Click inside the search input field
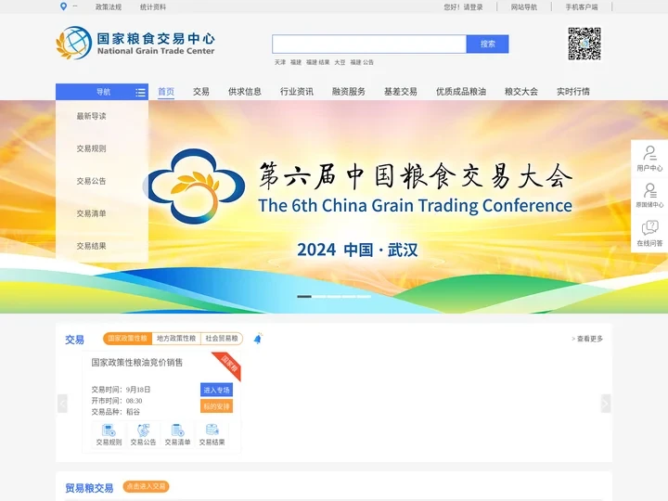 pos(369,44)
